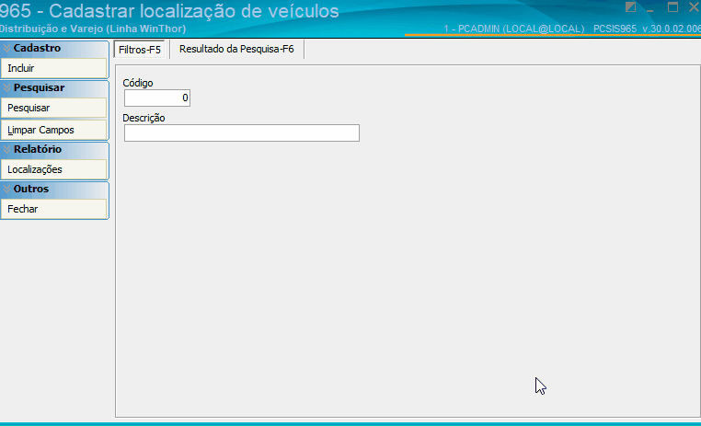
Task: Clear fields with Limpar Campos
Action: coord(53,130)
